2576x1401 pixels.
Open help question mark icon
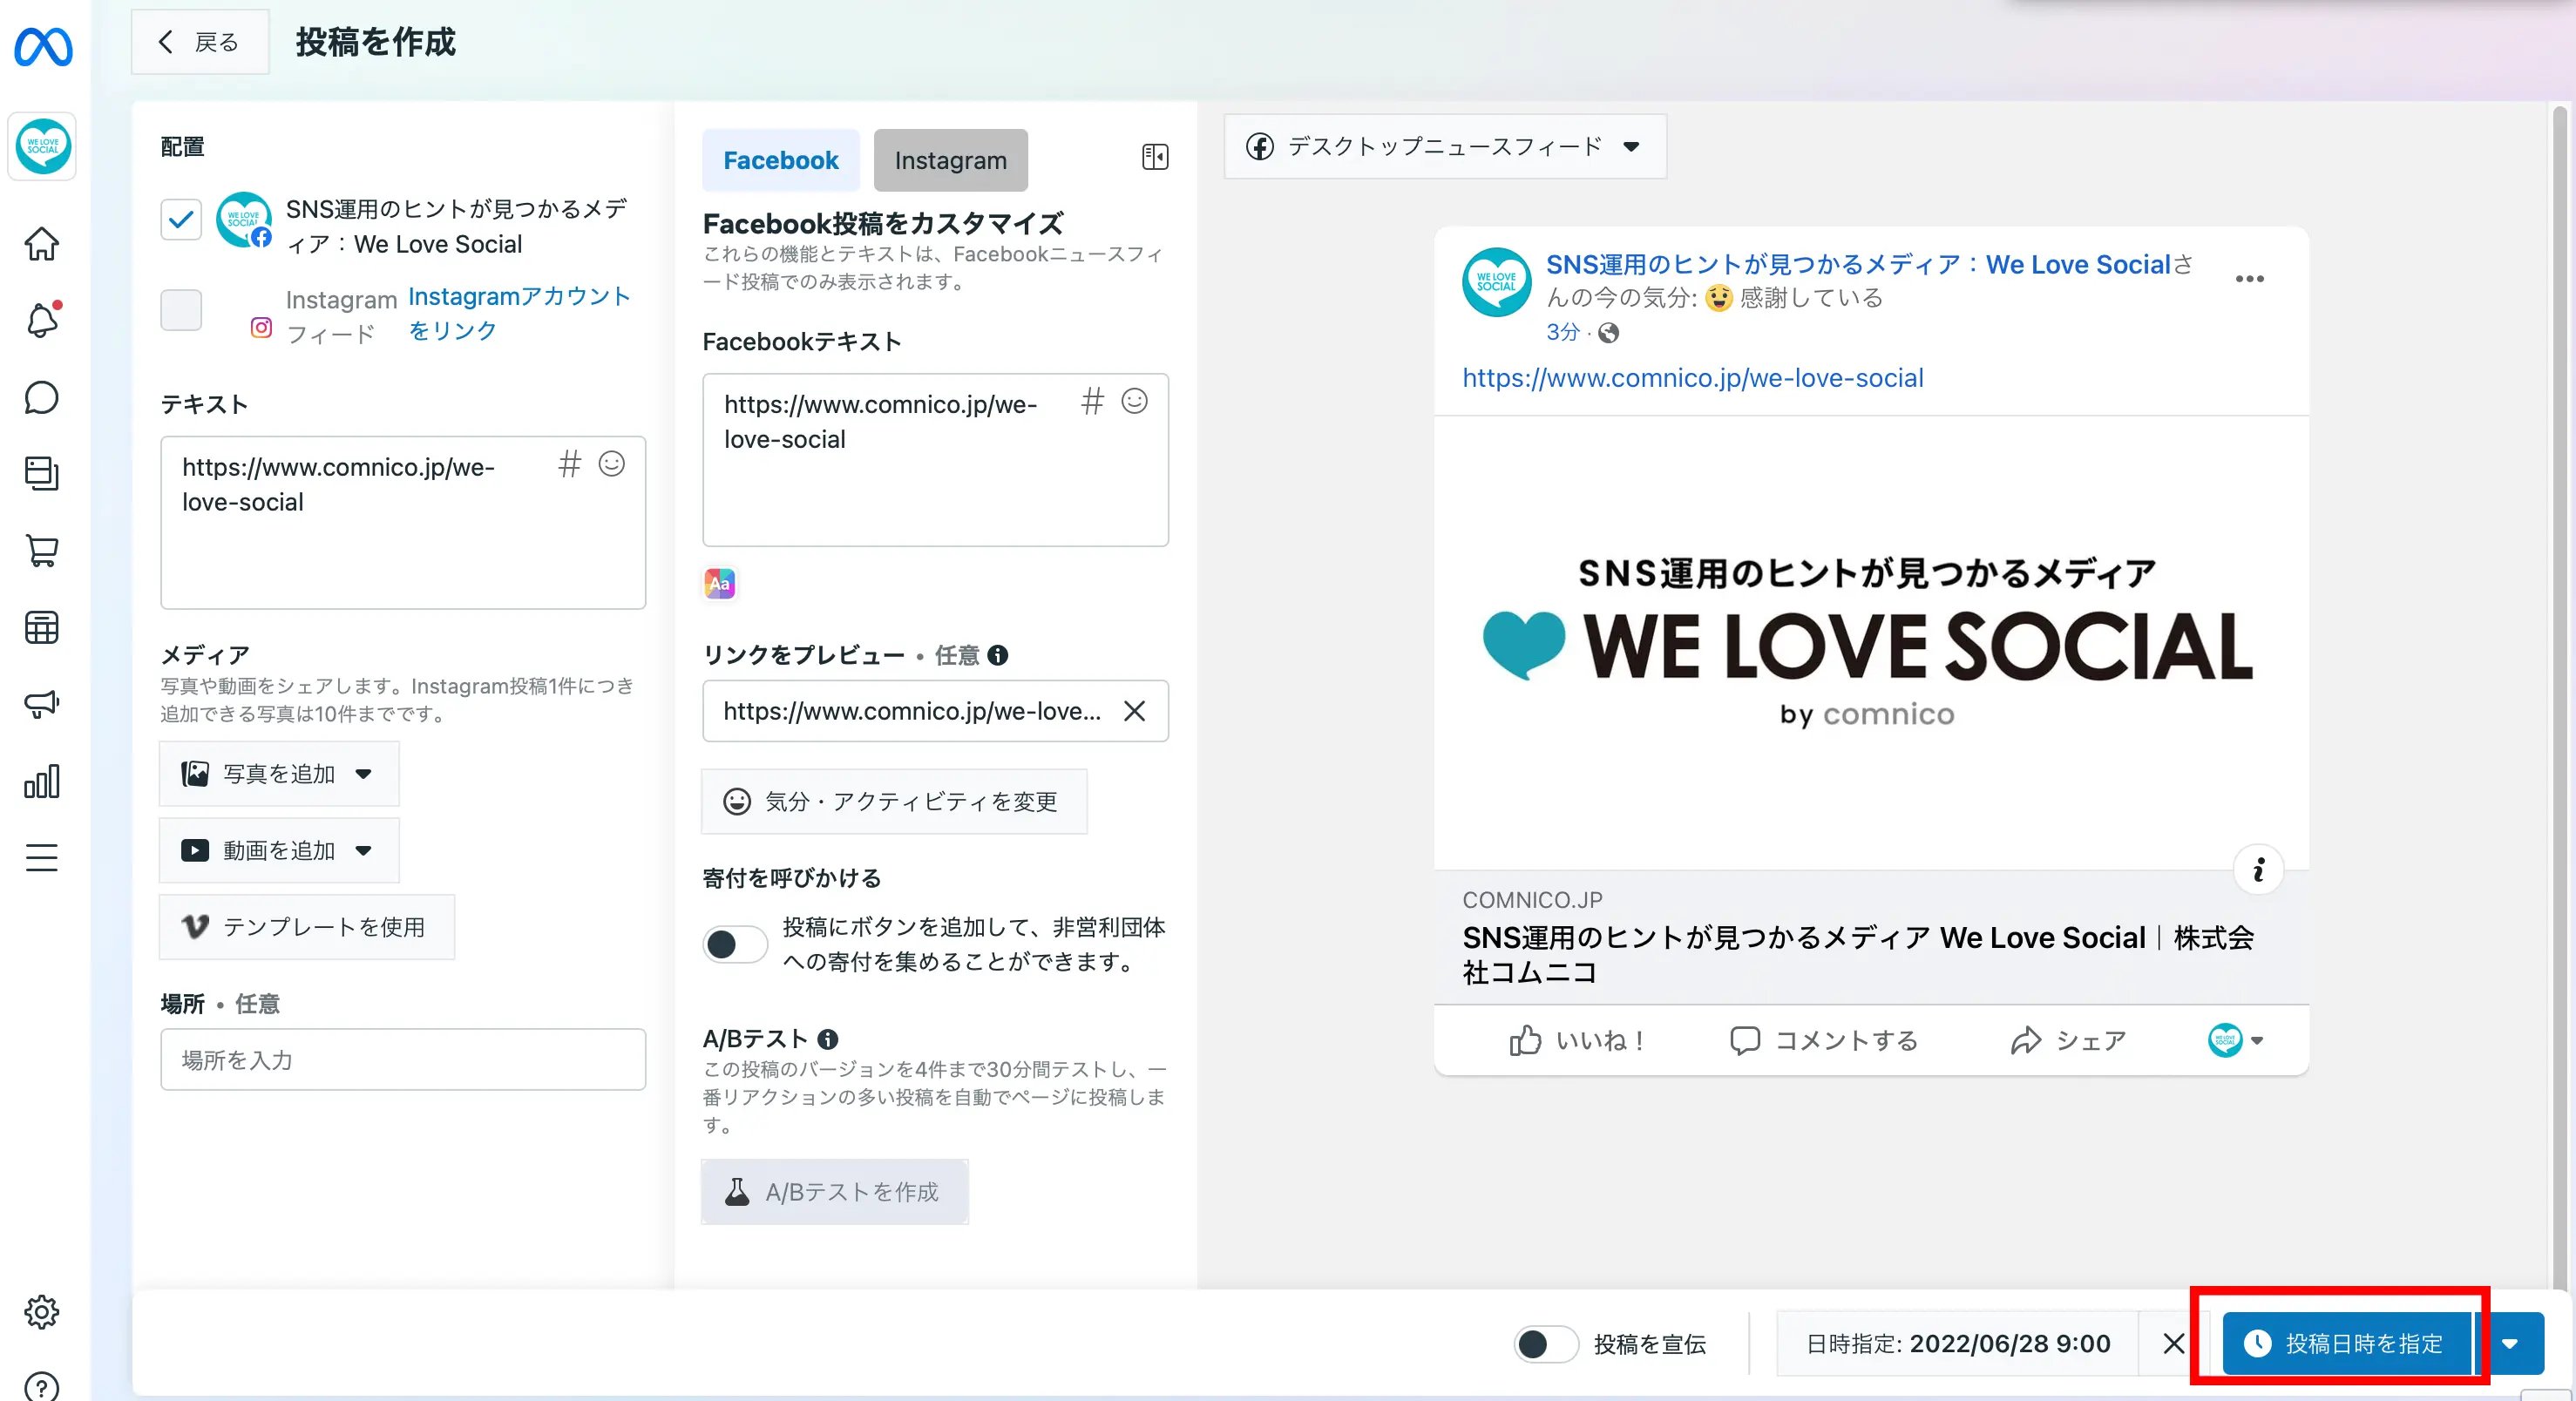coord(42,1387)
